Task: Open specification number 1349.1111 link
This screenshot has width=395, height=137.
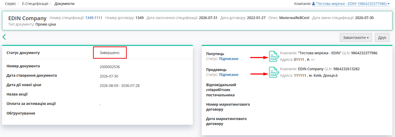Action: pyautogui.click(x=94, y=18)
